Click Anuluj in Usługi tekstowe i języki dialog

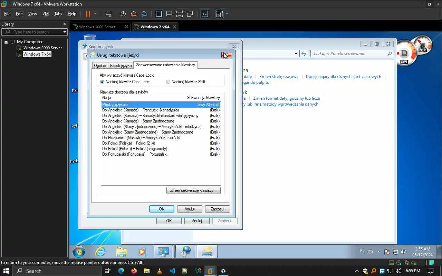[190, 209]
